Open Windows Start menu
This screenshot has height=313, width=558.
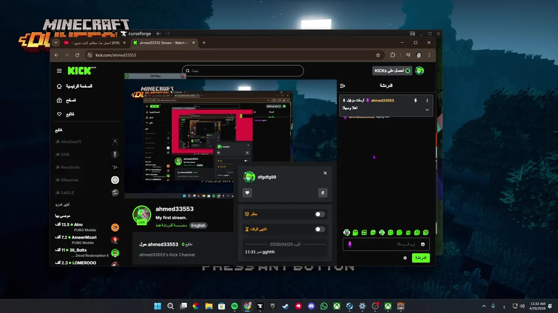tap(157, 306)
